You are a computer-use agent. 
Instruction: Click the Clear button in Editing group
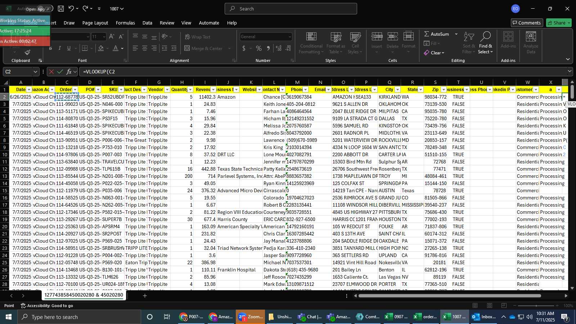click(x=434, y=53)
